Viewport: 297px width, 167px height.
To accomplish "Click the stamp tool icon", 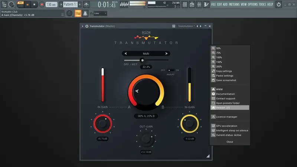I will pos(85,13).
